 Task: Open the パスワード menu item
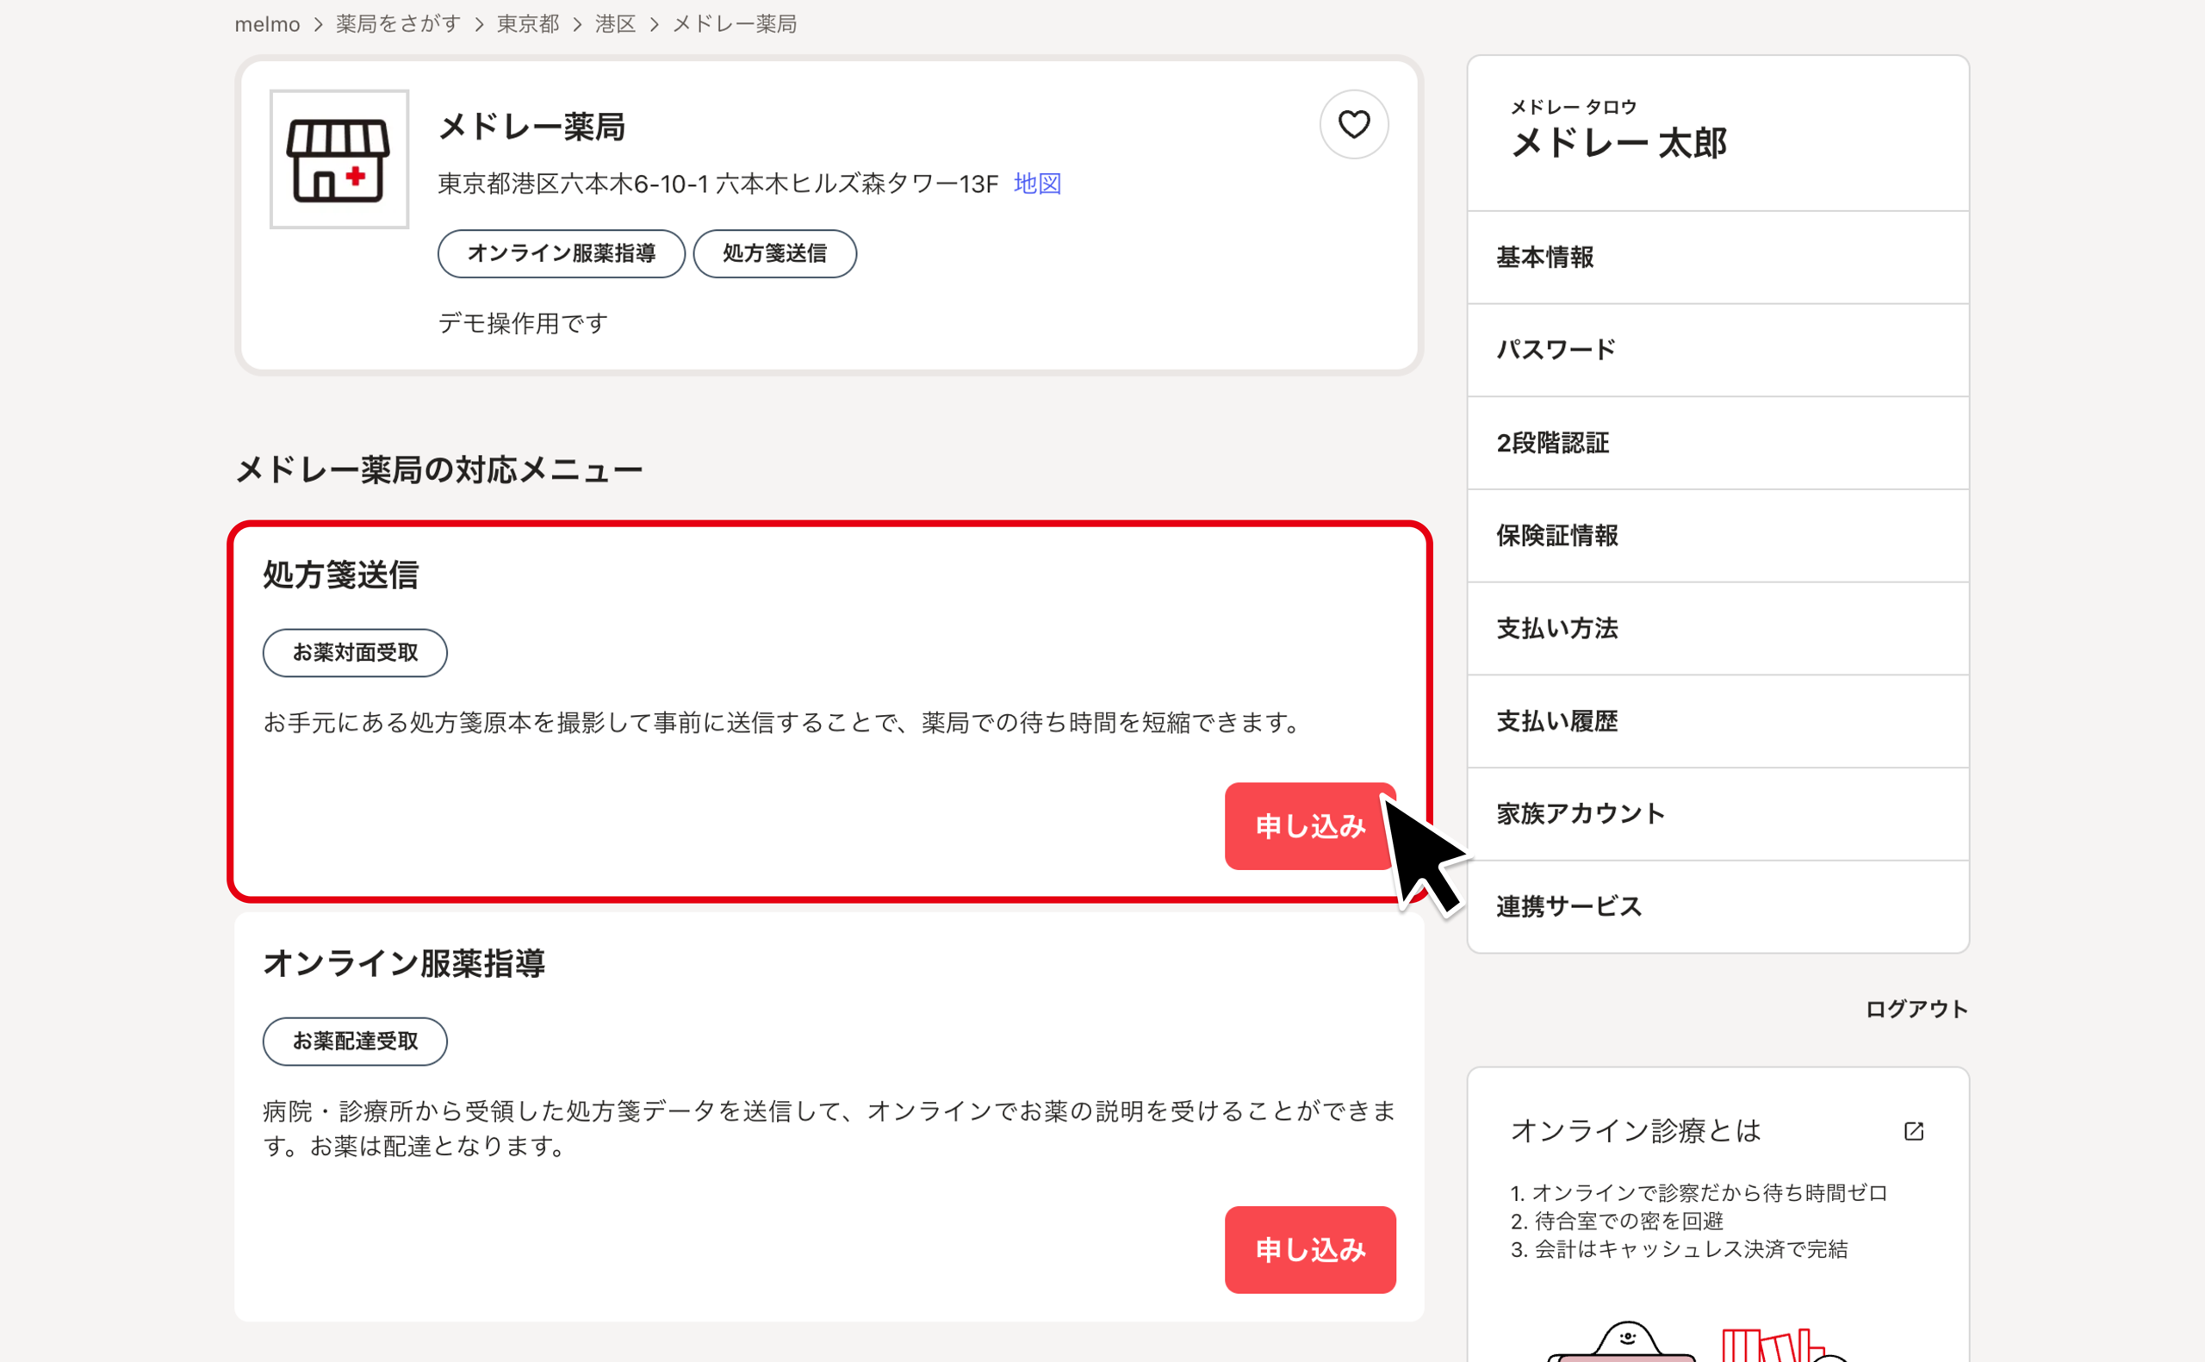1555,351
